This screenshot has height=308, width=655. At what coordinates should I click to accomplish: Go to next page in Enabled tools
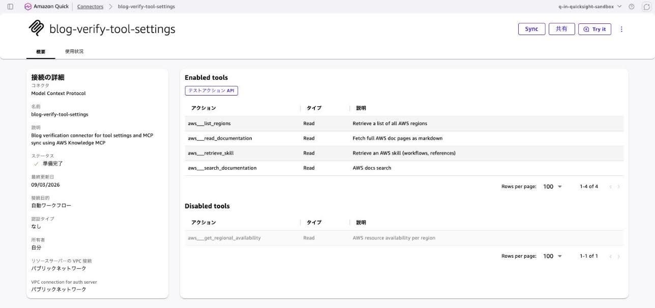619,187
